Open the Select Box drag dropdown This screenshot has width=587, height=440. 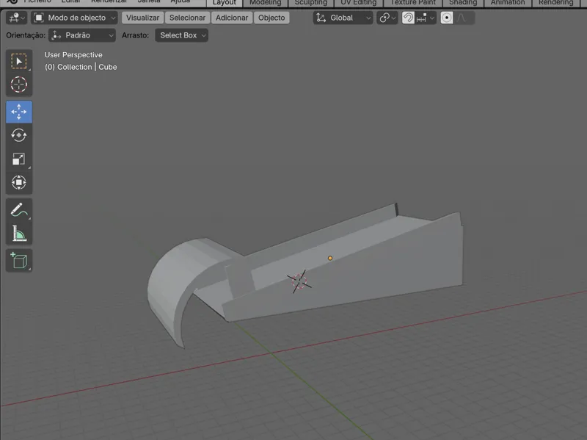181,35
